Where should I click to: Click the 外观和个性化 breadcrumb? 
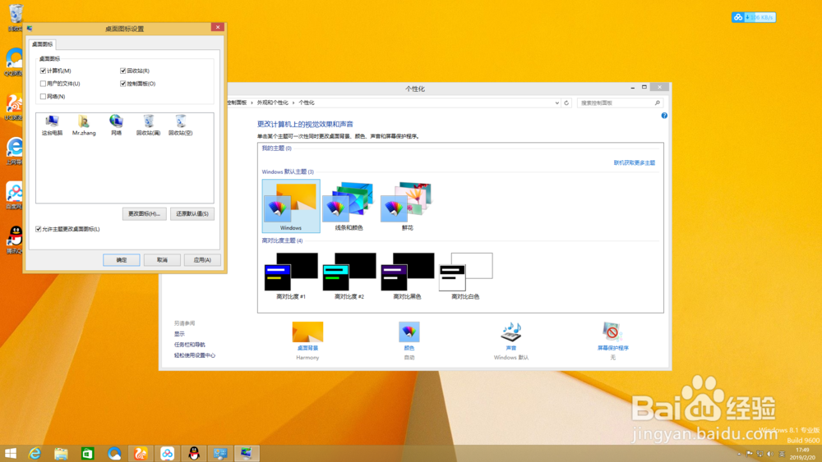click(x=273, y=103)
